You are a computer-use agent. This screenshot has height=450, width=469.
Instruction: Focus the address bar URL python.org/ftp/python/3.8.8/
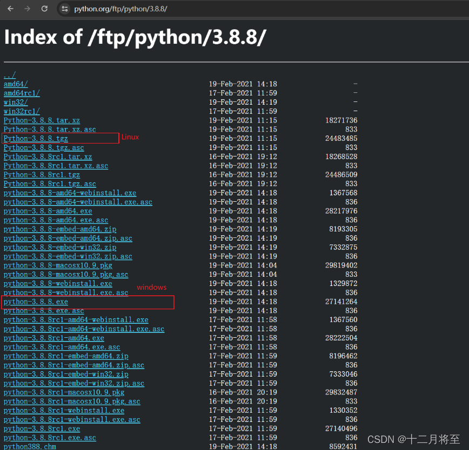pyautogui.click(x=120, y=9)
